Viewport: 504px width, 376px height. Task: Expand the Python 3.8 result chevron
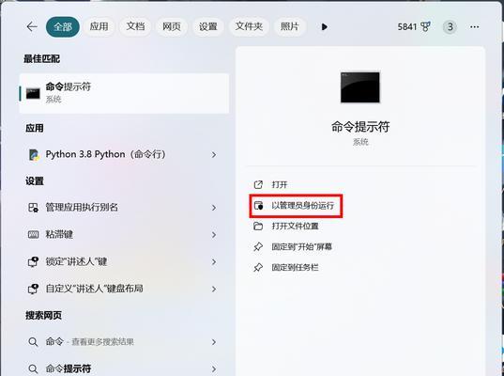click(x=214, y=155)
